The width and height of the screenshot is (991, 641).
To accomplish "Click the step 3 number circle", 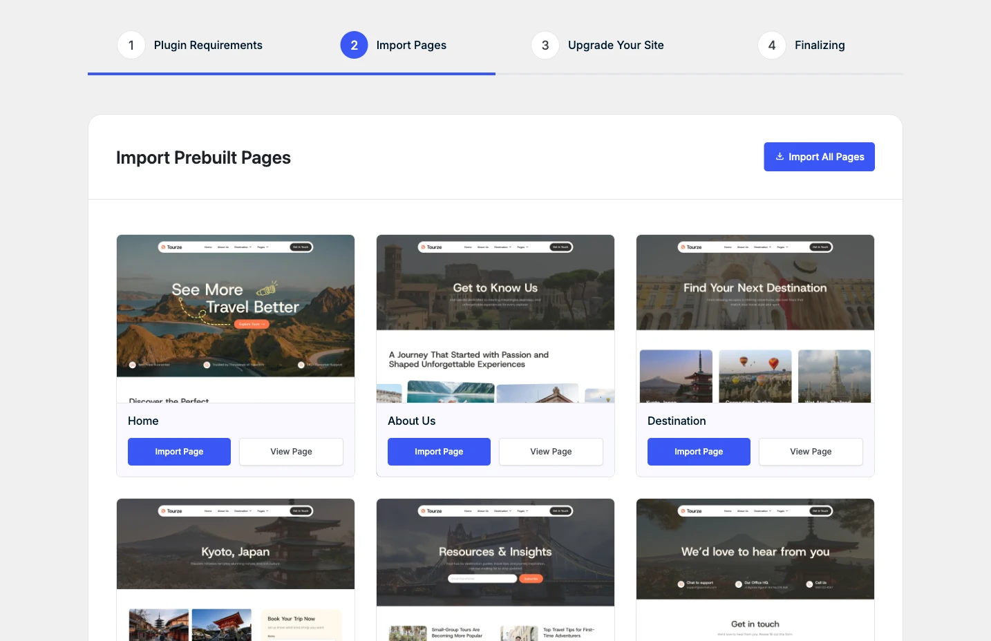I will [x=545, y=46].
